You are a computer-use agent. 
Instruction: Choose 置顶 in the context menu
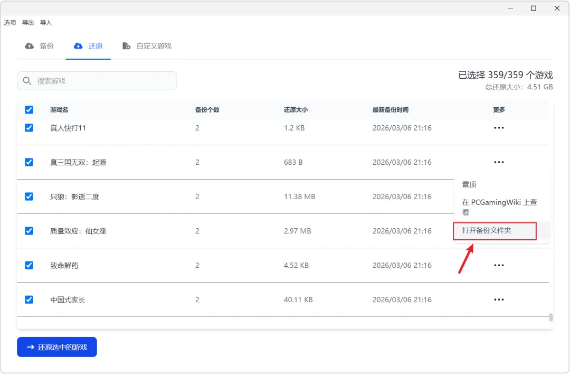click(470, 184)
